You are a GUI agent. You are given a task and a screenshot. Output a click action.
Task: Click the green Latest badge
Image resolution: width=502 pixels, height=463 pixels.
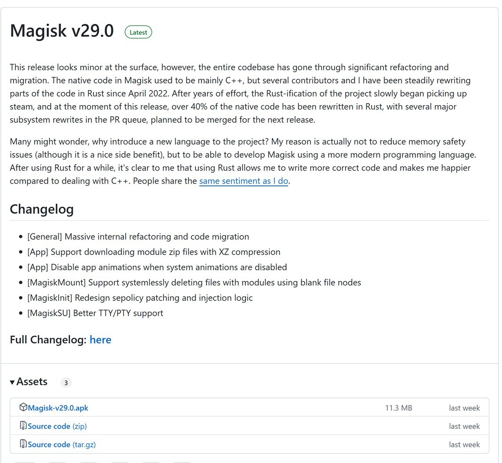coord(138,33)
